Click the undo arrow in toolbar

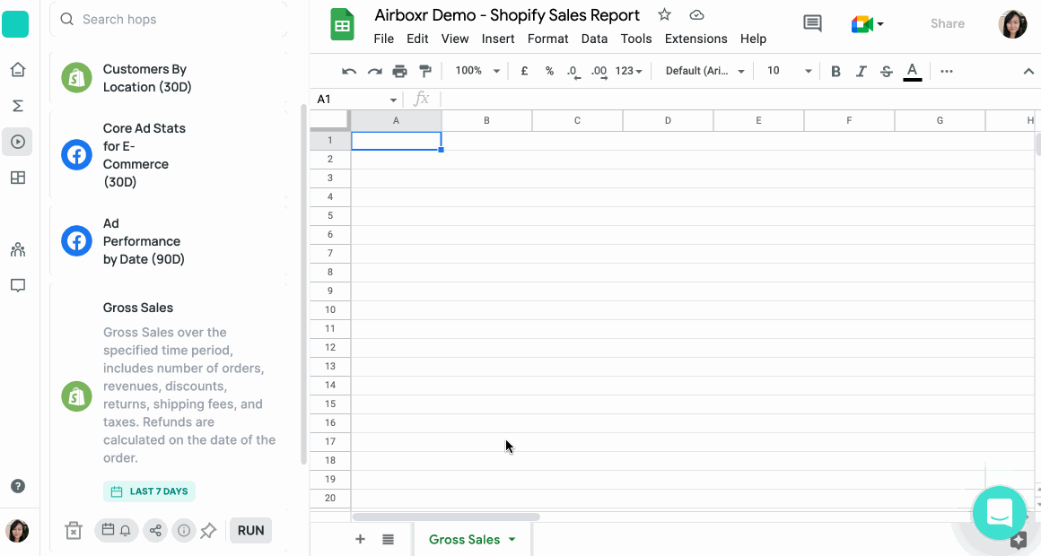pos(349,71)
